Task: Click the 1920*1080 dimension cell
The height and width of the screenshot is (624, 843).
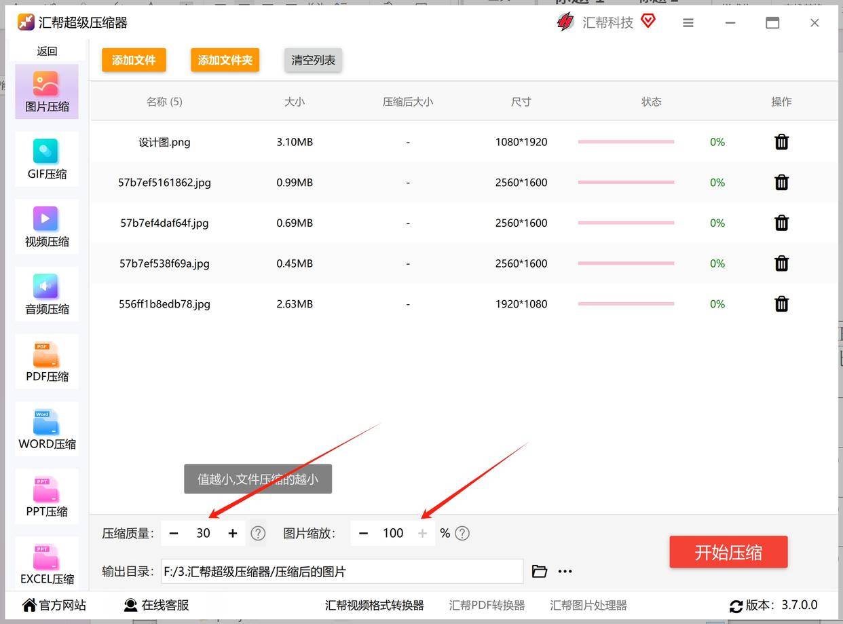Action: tap(521, 304)
